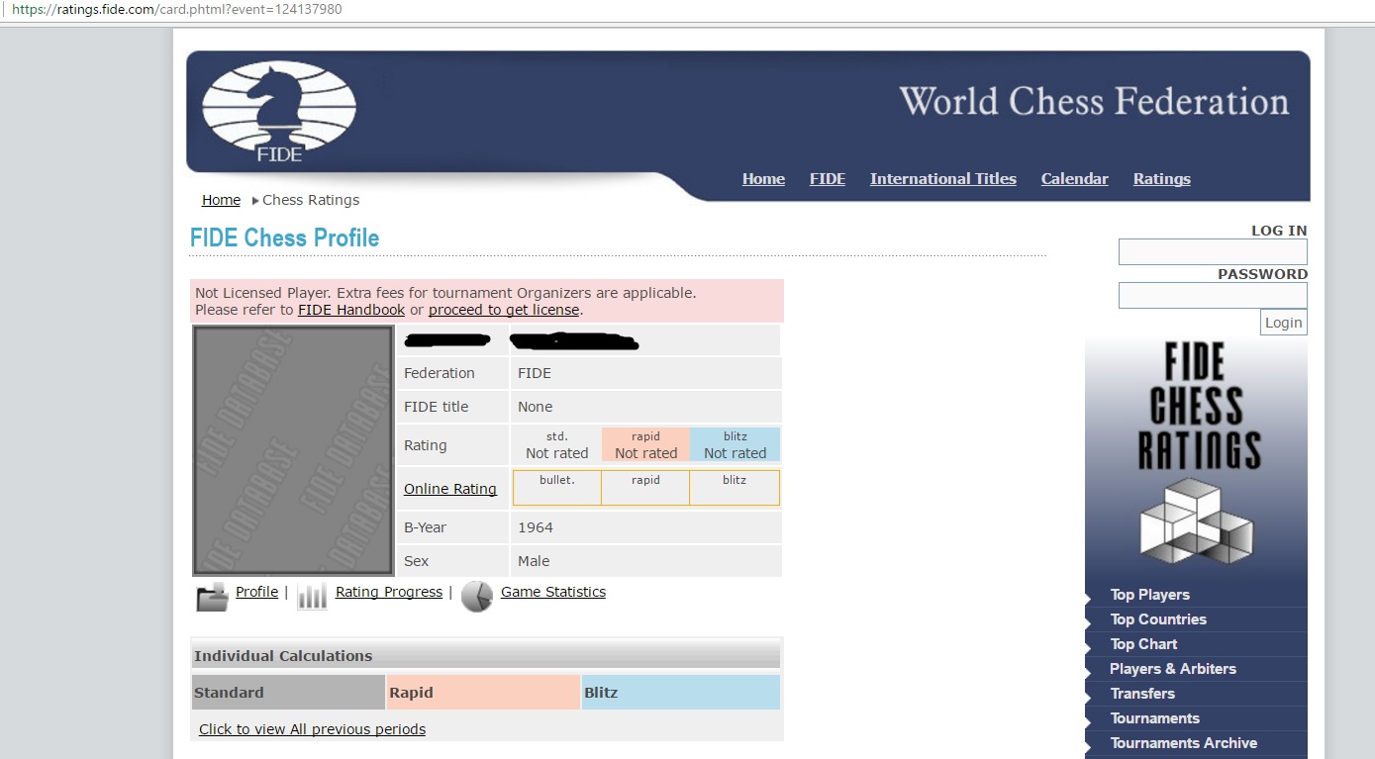1375x759 pixels.
Task: Click the player photo placeholder
Action: 293,450
